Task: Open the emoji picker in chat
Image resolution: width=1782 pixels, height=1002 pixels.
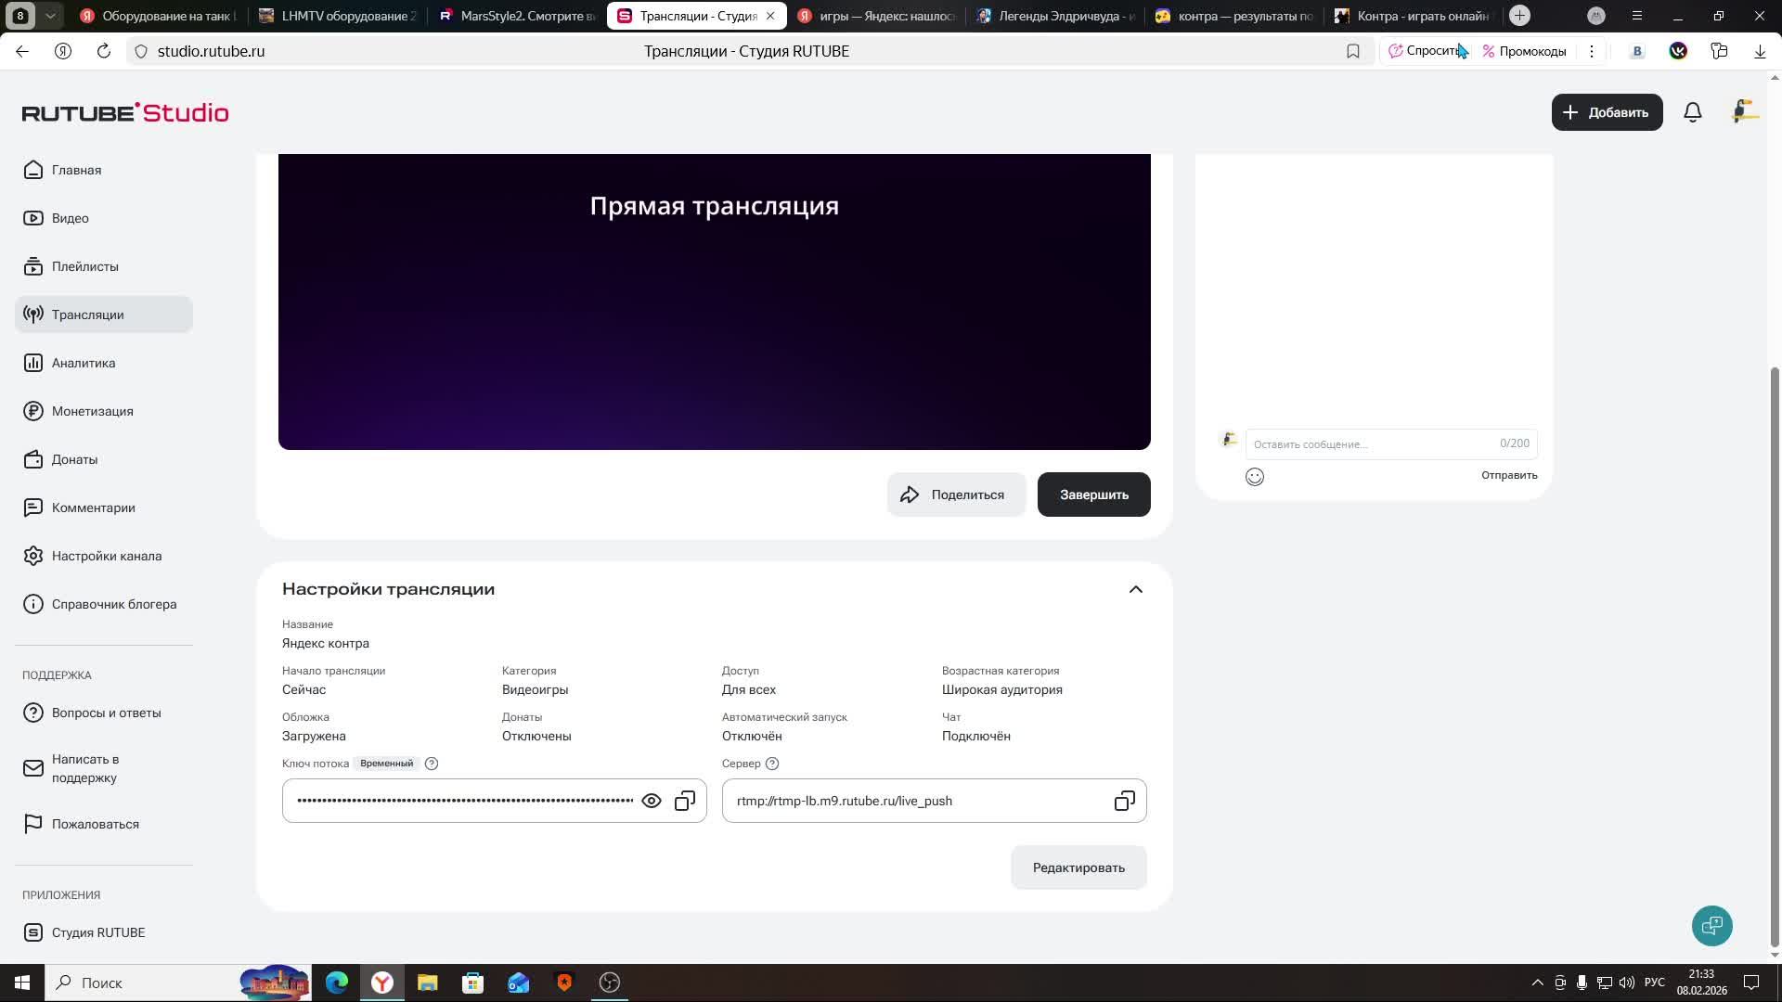Action: (x=1255, y=477)
